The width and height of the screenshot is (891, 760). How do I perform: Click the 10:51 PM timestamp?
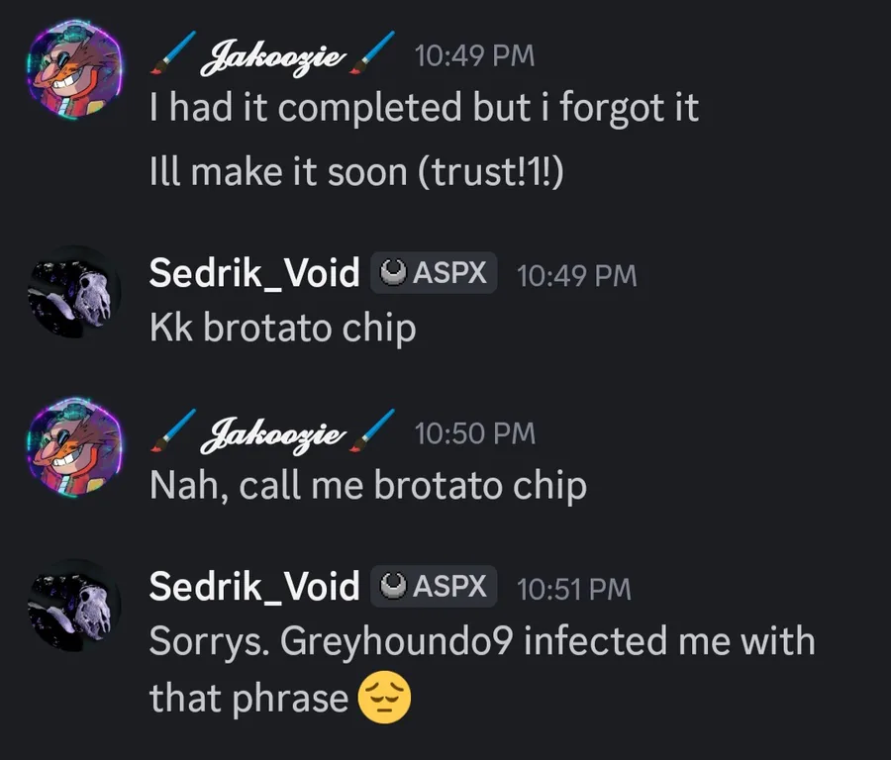pos(573,588)
